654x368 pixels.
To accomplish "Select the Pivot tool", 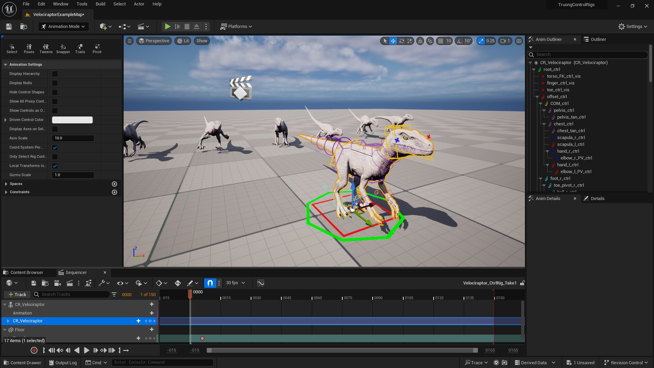I will pos(97,48).
